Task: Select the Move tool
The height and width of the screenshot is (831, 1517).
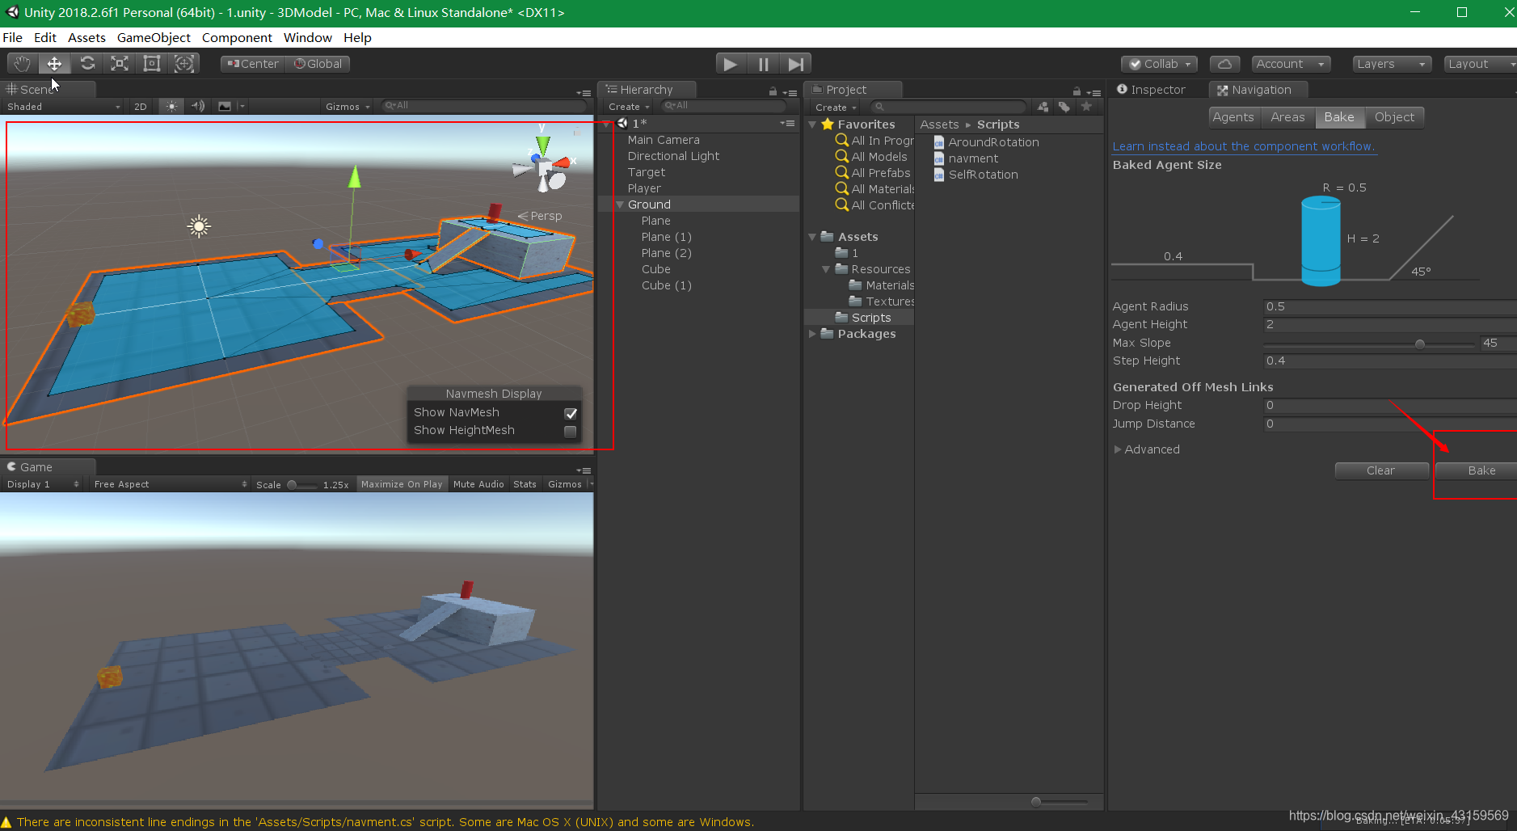Action: point(54,64)
